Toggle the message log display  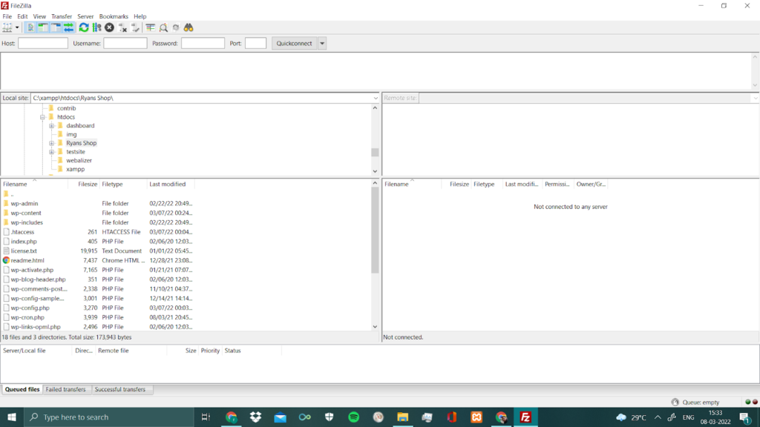tap(30, 27)
